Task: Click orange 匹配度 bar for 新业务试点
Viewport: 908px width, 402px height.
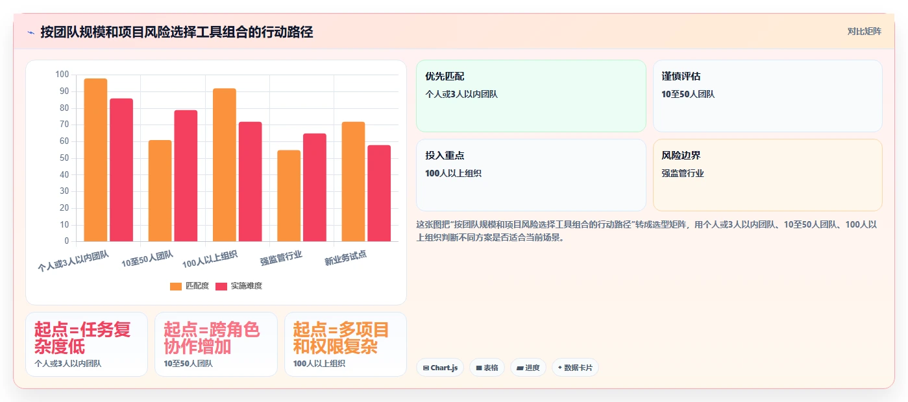Action: 353,182
